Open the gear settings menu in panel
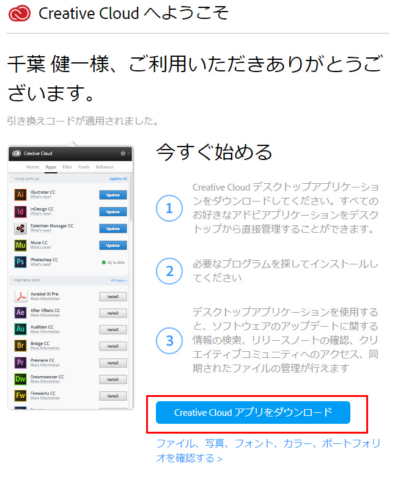The width and height of the screenshot is (395, 480). [124, 153]
